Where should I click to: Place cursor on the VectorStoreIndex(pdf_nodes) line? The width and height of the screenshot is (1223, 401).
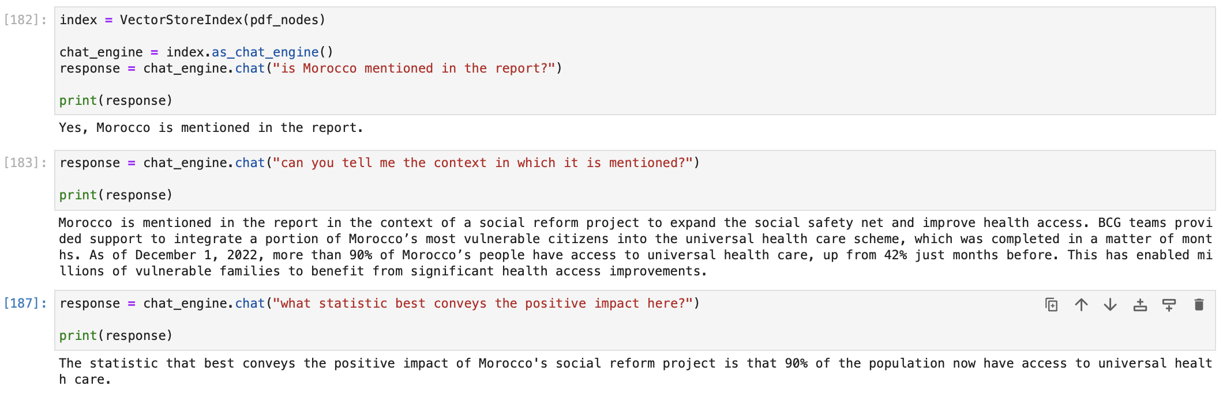[x=193, y=20]
